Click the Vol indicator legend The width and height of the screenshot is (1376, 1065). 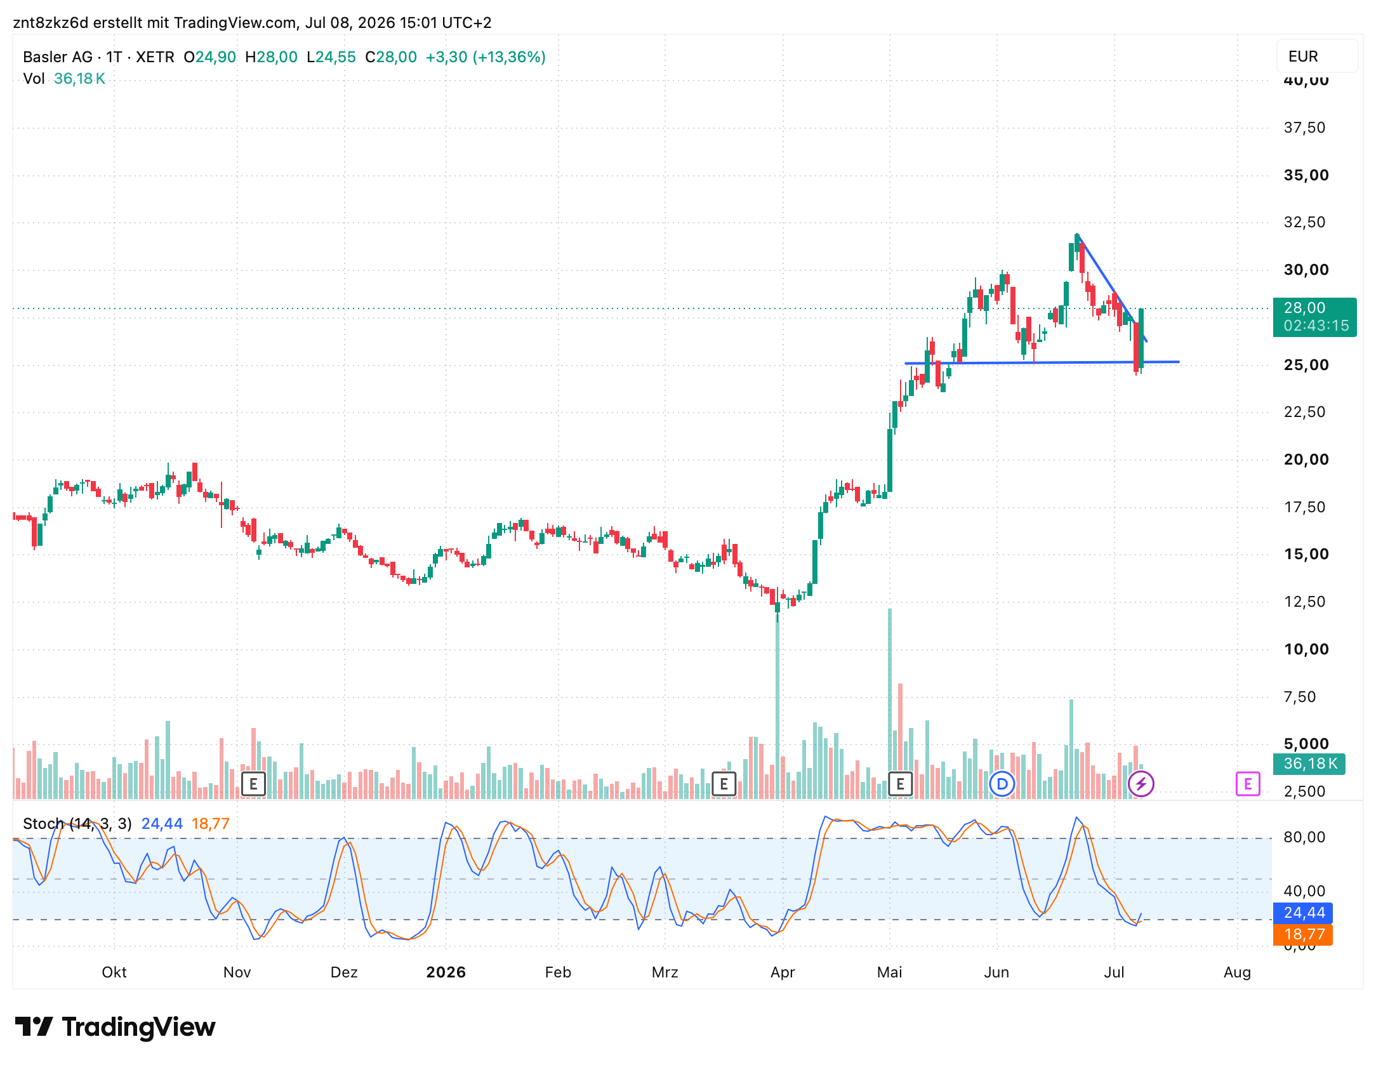tap(63, 79)
